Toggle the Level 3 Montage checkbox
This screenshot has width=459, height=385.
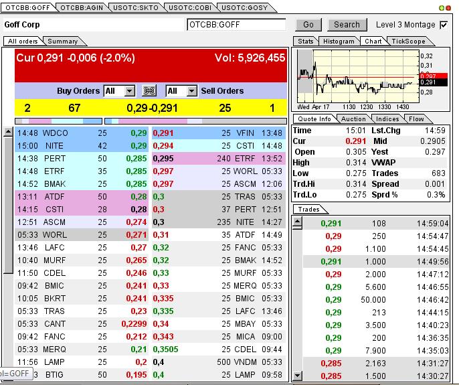coord(444,25)
